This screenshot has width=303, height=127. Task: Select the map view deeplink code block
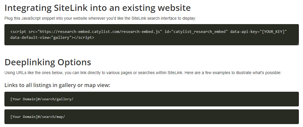151,117
